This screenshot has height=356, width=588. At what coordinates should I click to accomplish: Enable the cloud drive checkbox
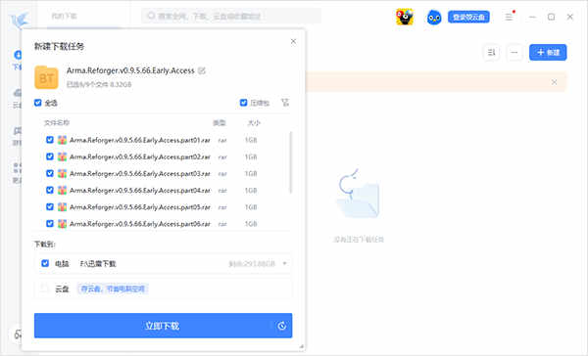pos(45,289)
